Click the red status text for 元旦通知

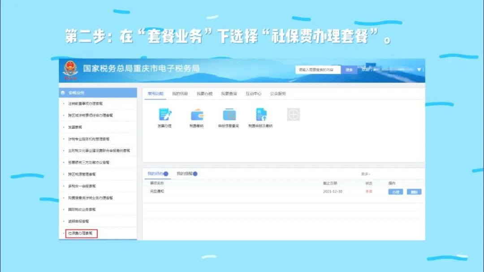tap(368, 191)
